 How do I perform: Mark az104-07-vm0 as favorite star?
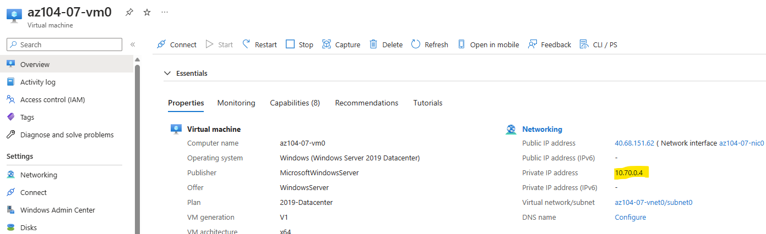pyautogui.click(x=147, y=12)
